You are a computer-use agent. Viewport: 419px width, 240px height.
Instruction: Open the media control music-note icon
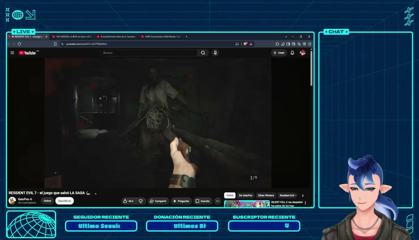(283, 44)
